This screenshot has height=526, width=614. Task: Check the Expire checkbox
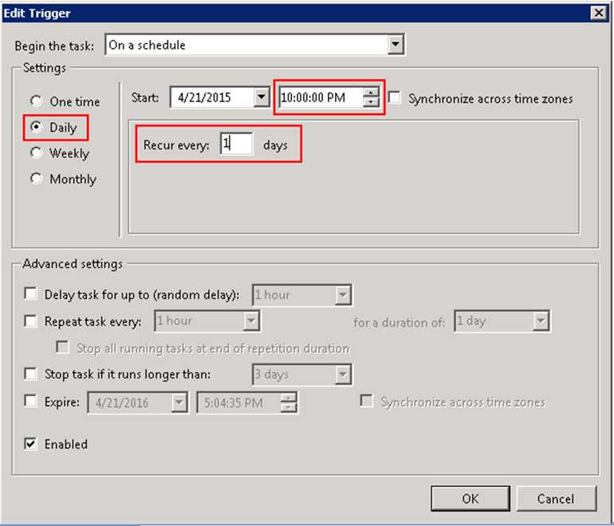[x=30, y=401]
